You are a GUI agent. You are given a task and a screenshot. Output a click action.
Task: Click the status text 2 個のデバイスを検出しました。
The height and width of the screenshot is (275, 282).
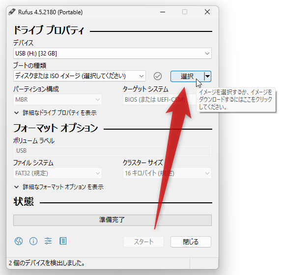point(47,263)
